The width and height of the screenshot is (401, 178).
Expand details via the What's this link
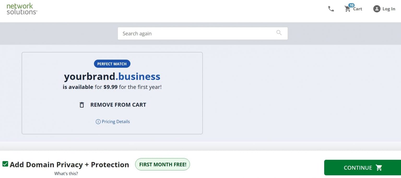click(66, 173)
